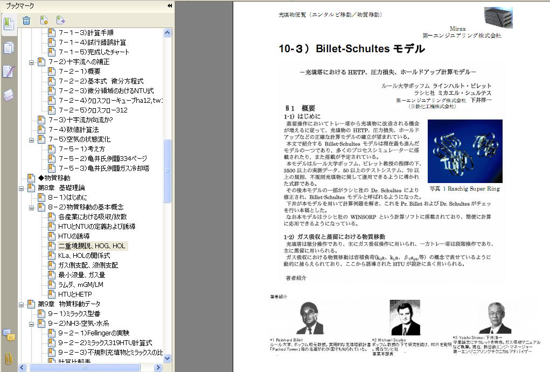Click the bookmark list scroll-up arrow
This screenshot has height=372, width=550.
[x=168, y=33]
